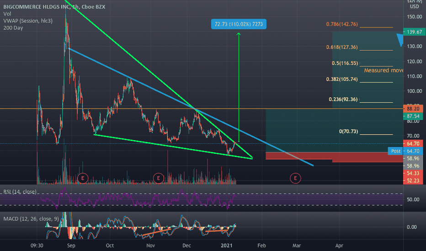
Task: Click the 139.67 green price tag
Action: pos(414,32)
